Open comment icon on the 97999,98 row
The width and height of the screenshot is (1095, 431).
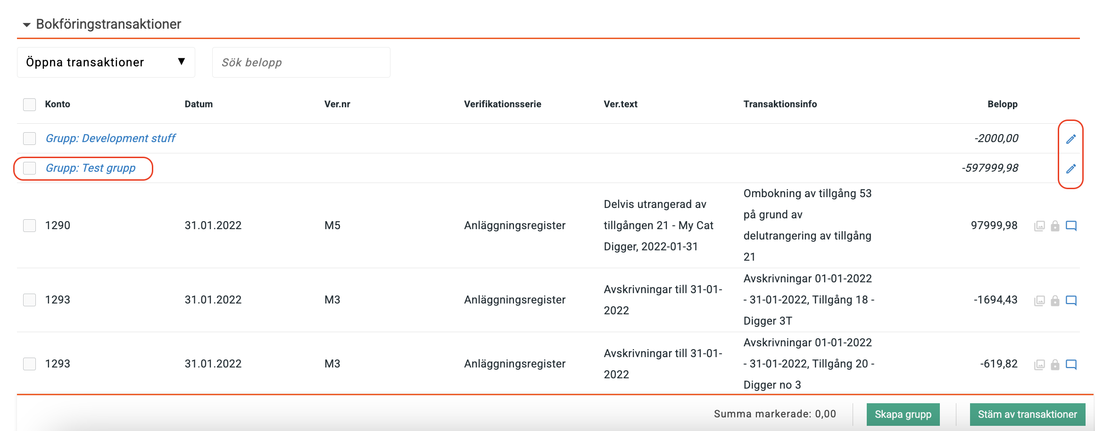click(x=1071, y=226)
